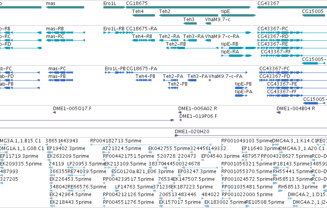This screenshot has width=327, height=208.
Task: Select the Ero1L-RB transcript label
Action: pyautogui.click(x=114, y=29)
